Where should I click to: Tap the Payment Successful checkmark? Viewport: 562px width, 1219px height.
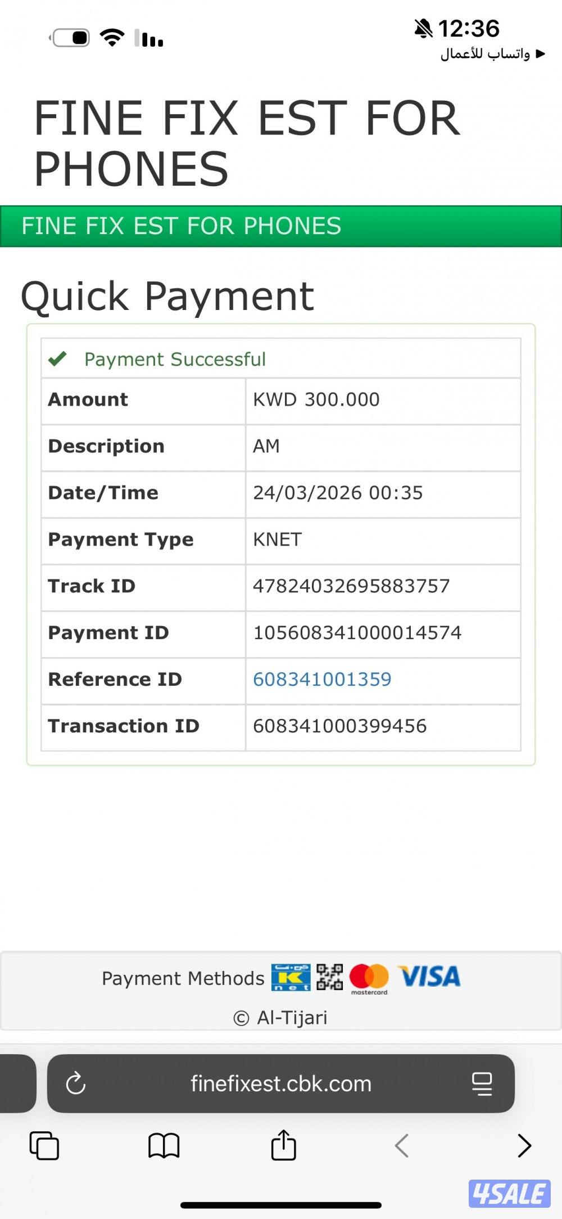[x=57, y=358]
